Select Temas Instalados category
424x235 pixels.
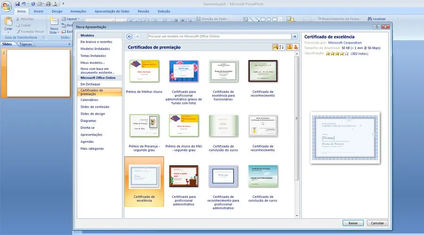coord(93,56)
